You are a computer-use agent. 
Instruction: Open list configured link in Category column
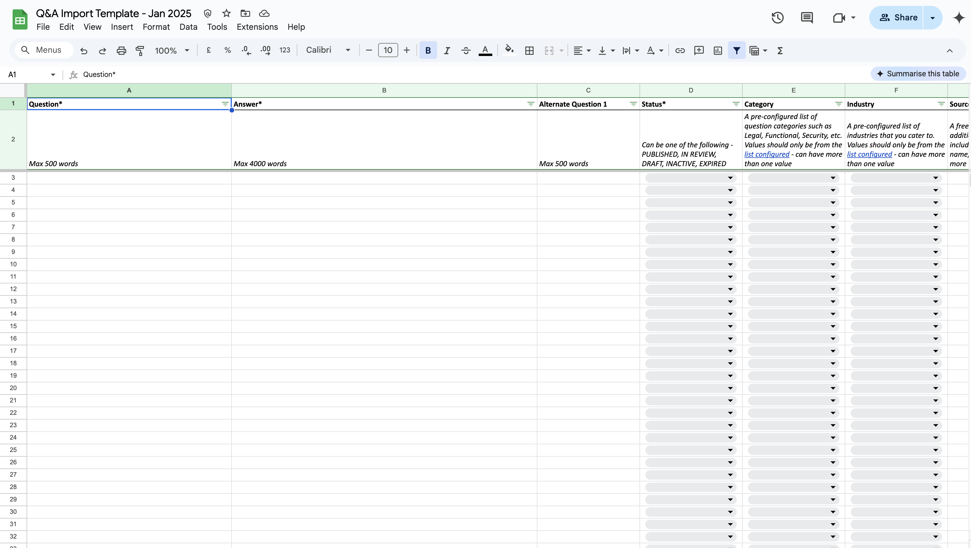766,154
